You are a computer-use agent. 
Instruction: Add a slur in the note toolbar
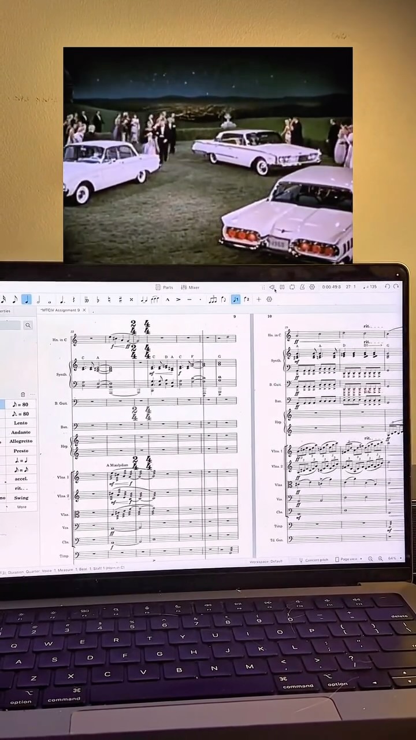click(155, 299)
